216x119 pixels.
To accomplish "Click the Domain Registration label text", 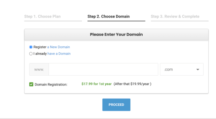I will 51,84.
